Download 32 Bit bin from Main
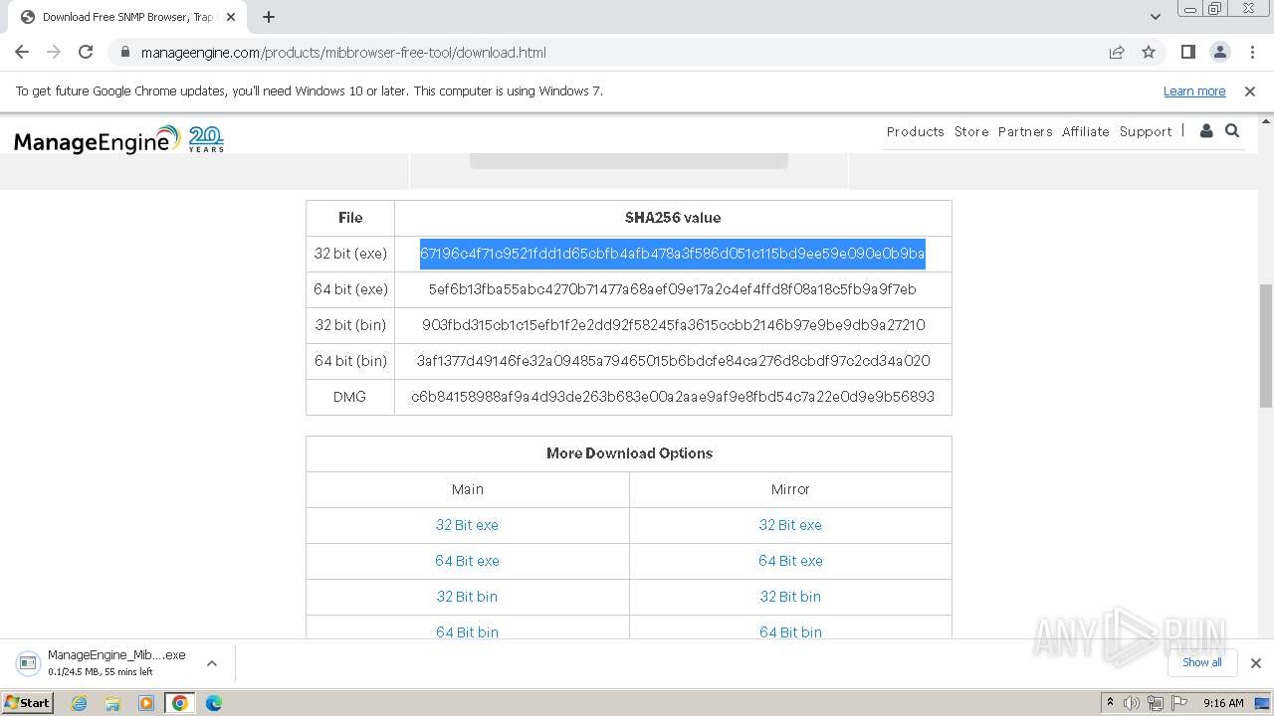 (467, 597)
